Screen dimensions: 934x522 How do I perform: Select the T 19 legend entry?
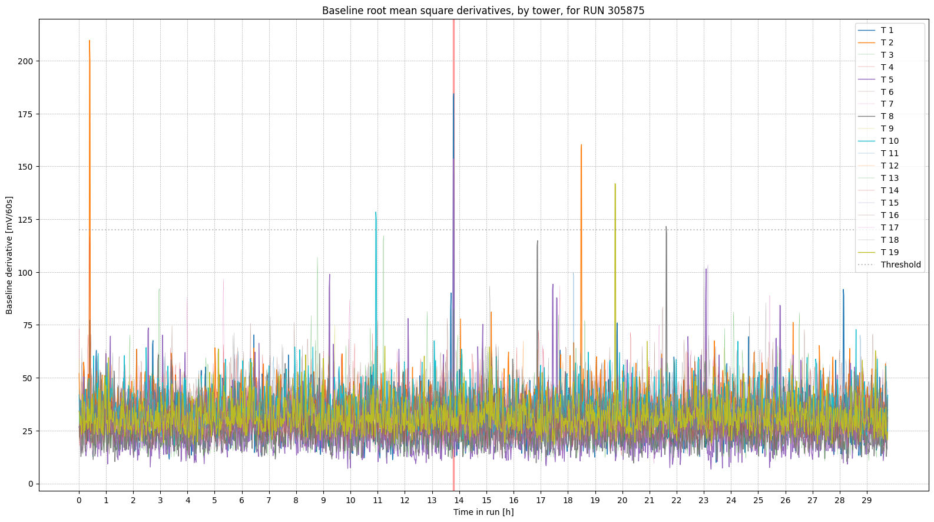[x=889, y=252]
